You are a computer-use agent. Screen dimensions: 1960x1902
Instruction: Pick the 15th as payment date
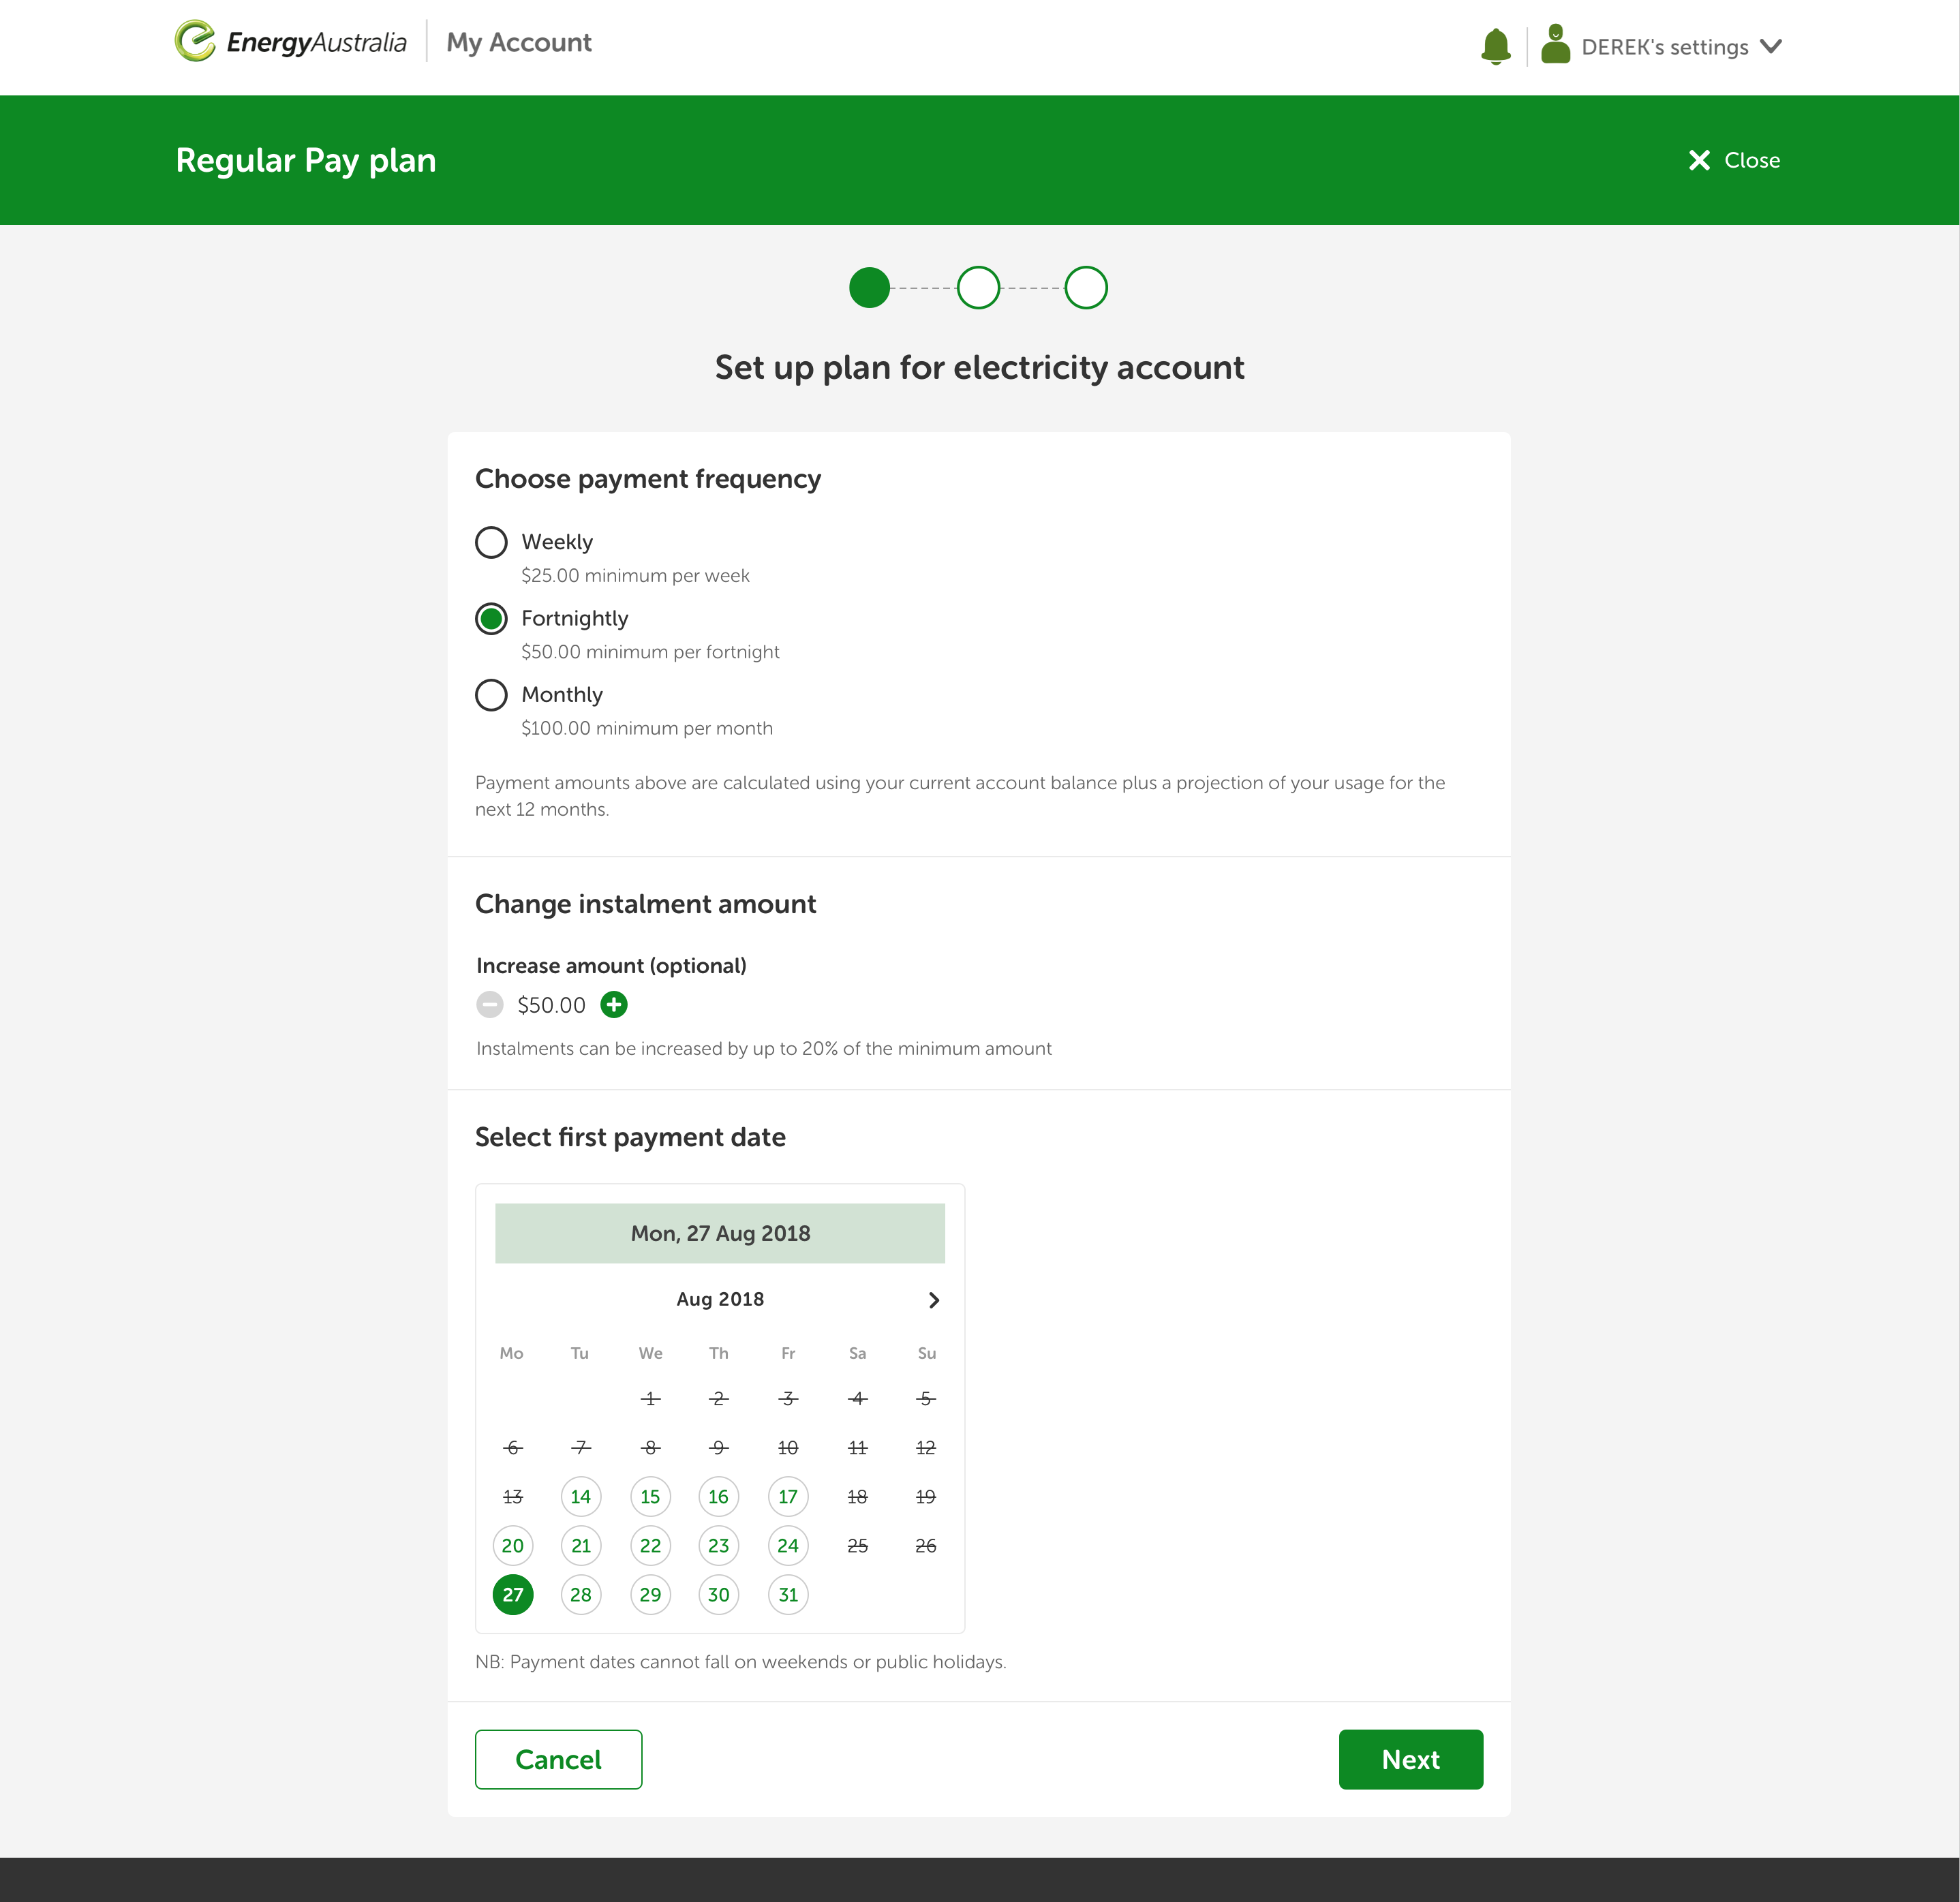click(x=650, y=1497)
